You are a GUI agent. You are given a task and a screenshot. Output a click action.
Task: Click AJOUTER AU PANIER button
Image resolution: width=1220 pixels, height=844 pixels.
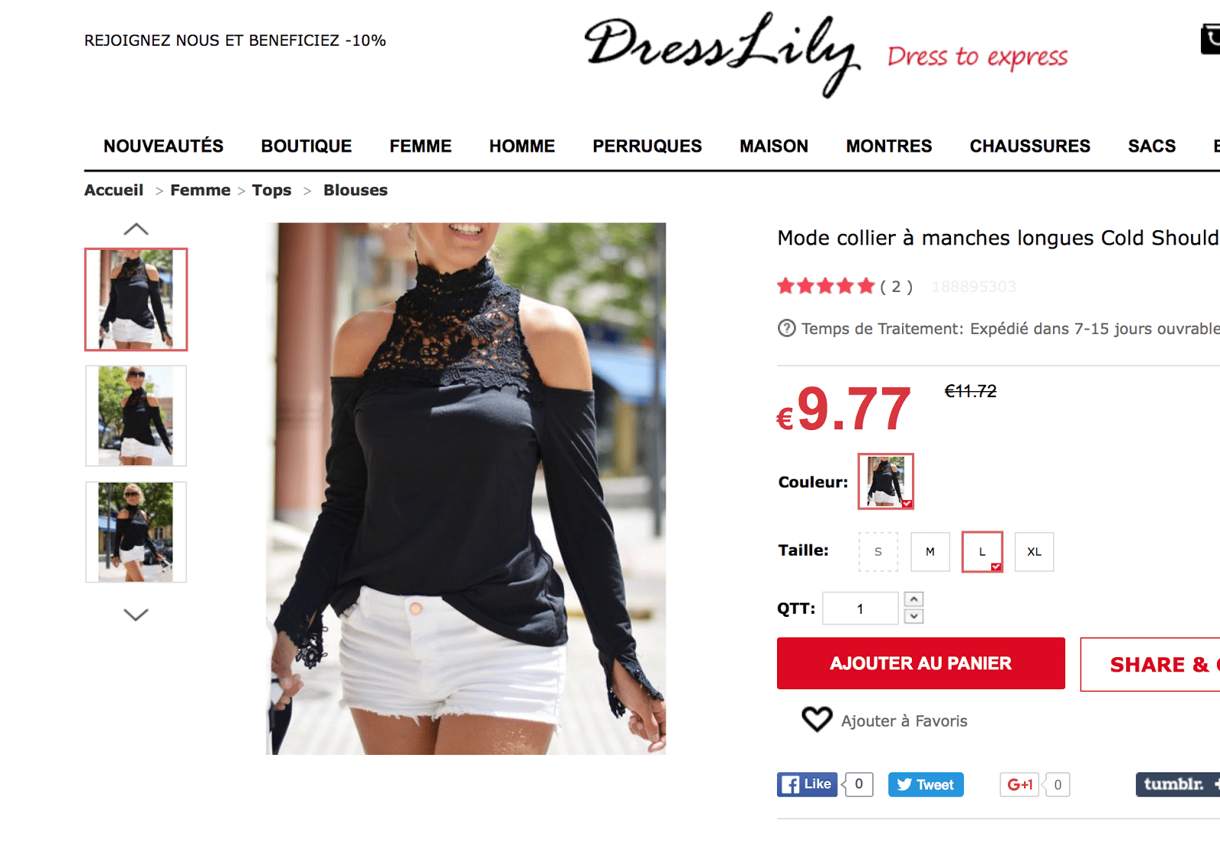921,663
